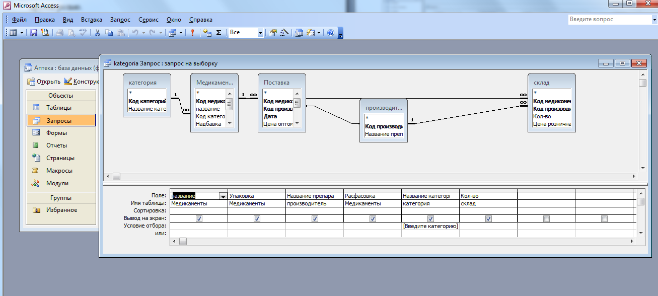Uncheck show checkbox for название column
658x296 pixels.
(199, 219)
